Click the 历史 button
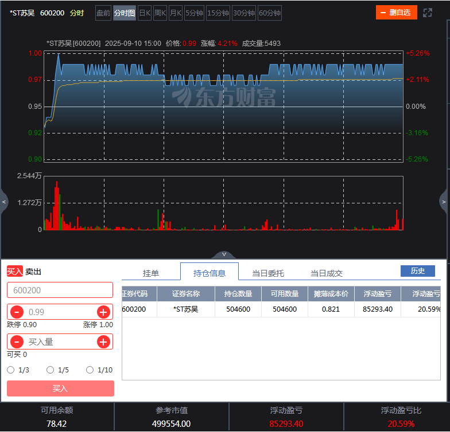This screenshot has width=450, height=432. click(418, 270)
